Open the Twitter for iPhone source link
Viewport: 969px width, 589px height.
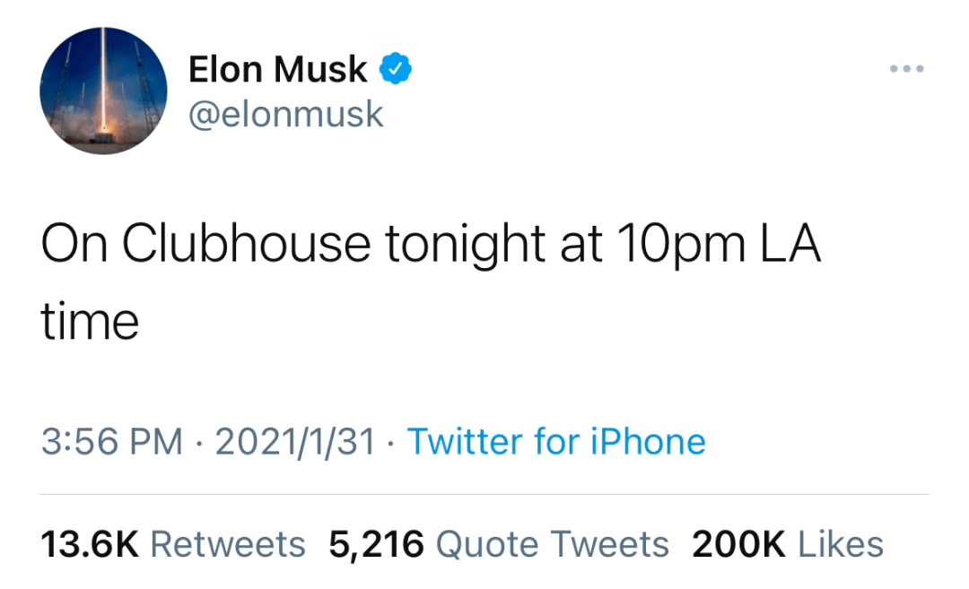click(x=557, y=441)
